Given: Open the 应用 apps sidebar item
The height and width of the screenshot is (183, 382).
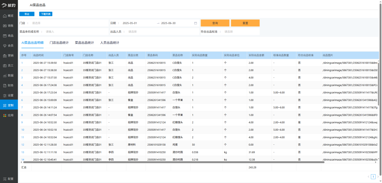Looking at the screenshot, I should click(9, 115).
